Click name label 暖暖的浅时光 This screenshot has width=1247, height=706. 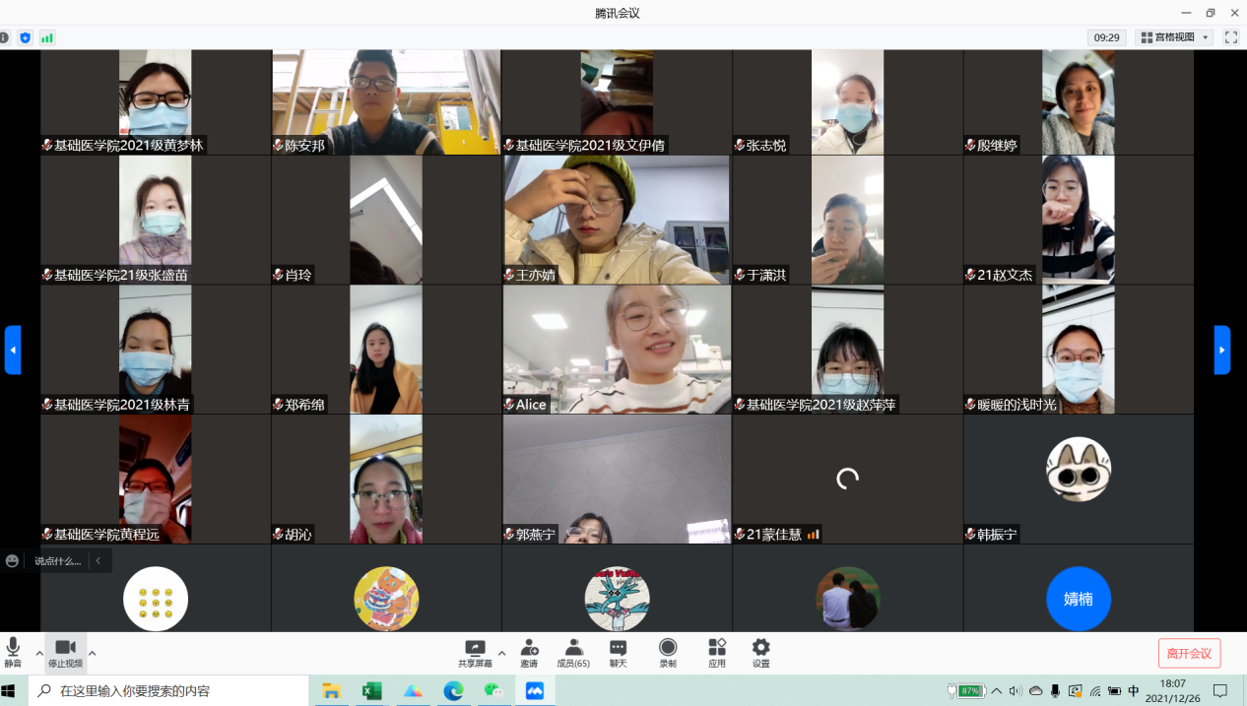coord(1010,405)
